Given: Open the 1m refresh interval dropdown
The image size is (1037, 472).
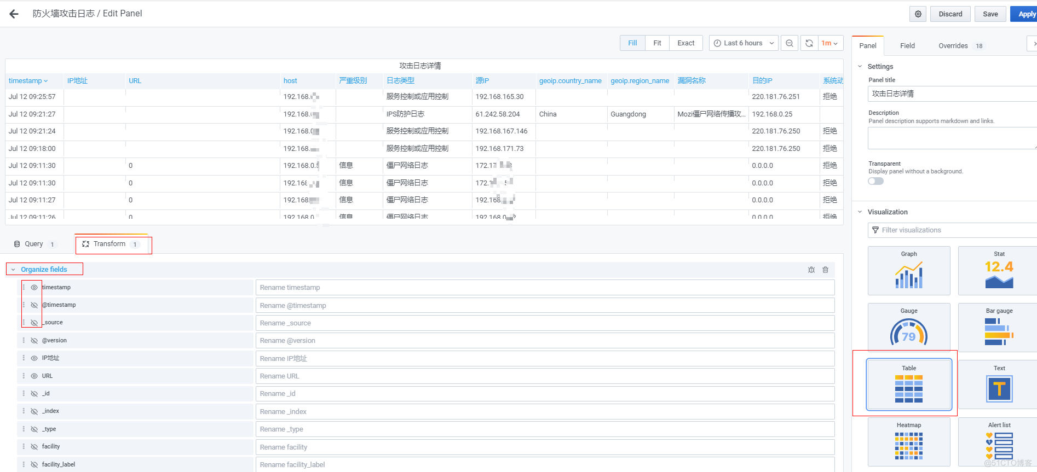Looking at the screenshot, I should point(830,43).
